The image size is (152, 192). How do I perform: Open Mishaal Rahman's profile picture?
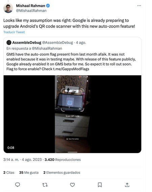point(8,8)
